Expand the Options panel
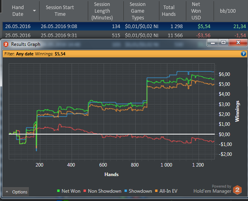The height and width of the screenshot is (201, 248). coord(16,192)
